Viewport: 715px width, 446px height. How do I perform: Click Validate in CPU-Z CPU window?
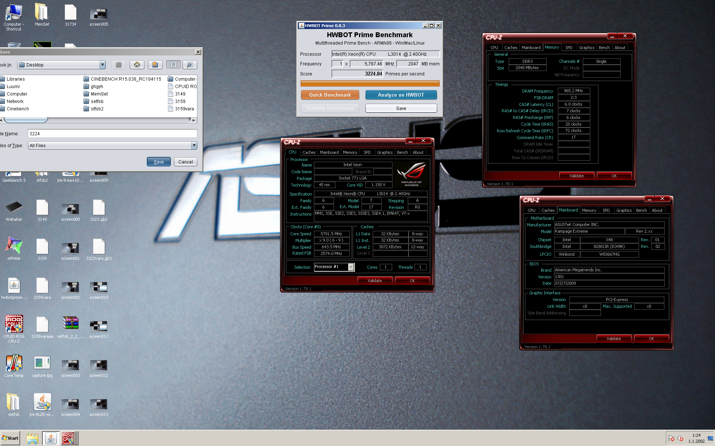(x=375, y=281)
